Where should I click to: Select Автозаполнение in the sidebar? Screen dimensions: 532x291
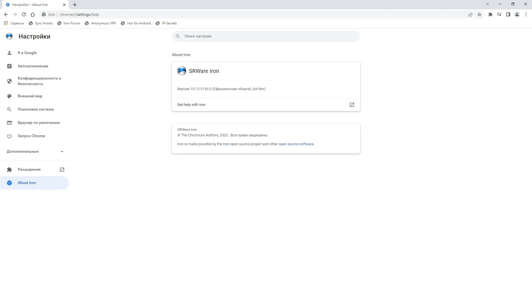(32, 66)
